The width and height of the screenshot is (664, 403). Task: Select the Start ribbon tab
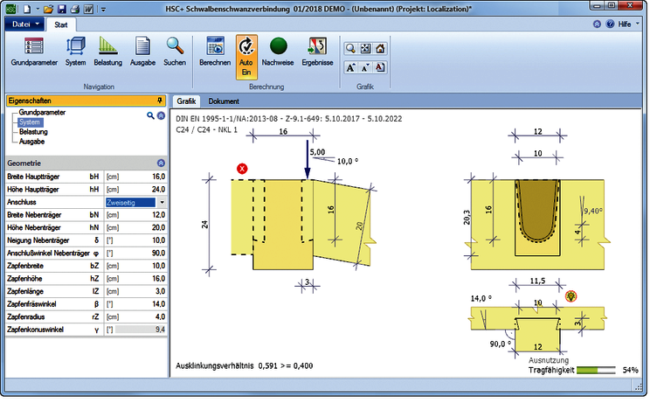pyautogui.click(x=60, y=24)
